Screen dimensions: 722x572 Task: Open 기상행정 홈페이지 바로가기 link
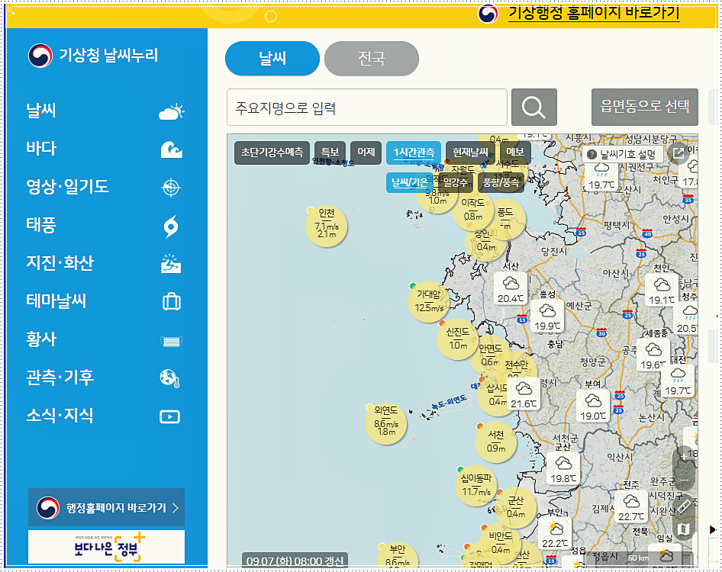594,13
